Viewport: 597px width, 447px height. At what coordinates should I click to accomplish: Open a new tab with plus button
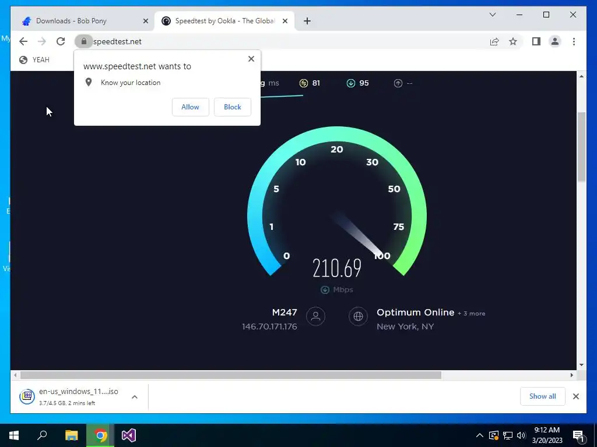307,22
